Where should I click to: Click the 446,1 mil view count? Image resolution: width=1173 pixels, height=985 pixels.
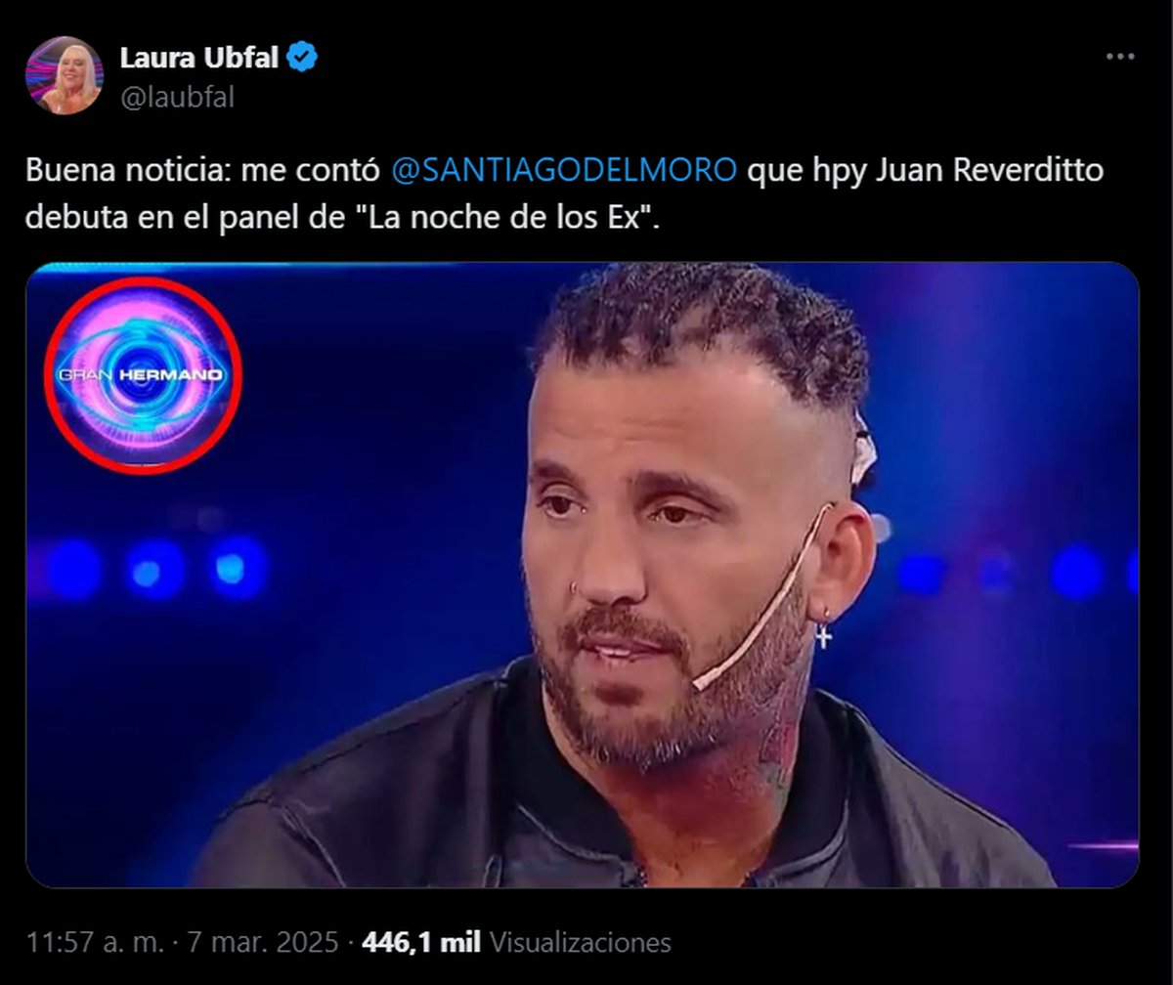coord(421,943)
